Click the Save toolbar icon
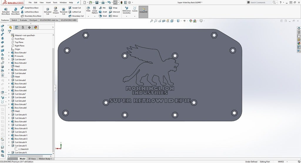The height and width of the screenshot is (163, 301). (x=97, y=2)
